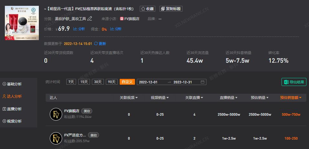Select 直播分析 in the sidebar
This screenshot has height=149, width=309.
tap(12, 109)
